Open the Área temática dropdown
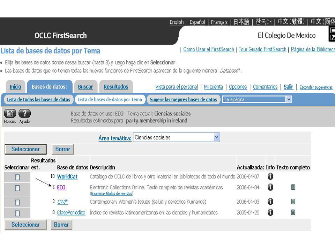 176,137
